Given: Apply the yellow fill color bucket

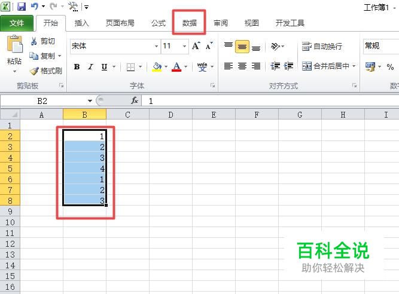Looking at the screenshot, I should coord(157,67).
